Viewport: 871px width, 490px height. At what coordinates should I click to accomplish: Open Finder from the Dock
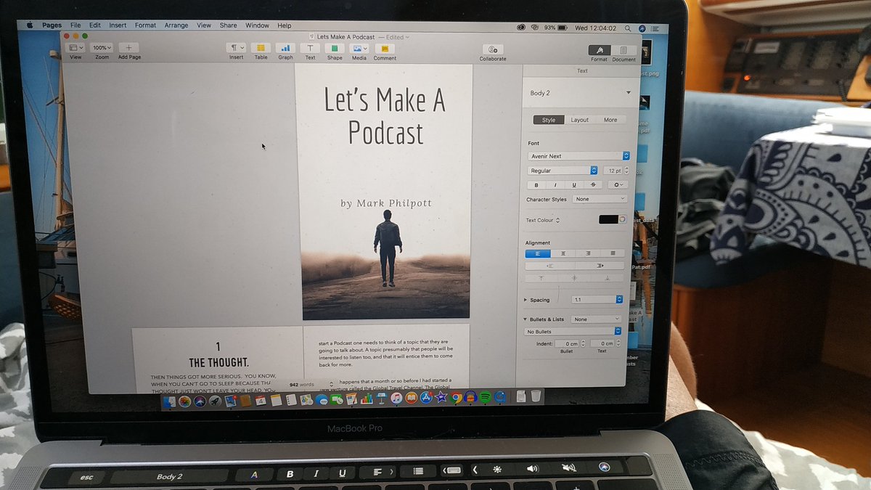point(171,401)
